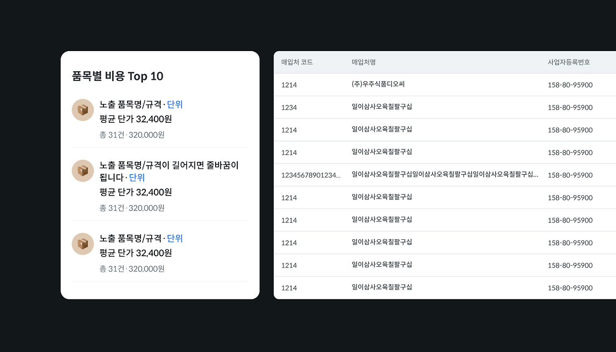Select truncated code 12345678901234… cell
The width and height of the screenshot is (616, 352).
pos(311,175)
